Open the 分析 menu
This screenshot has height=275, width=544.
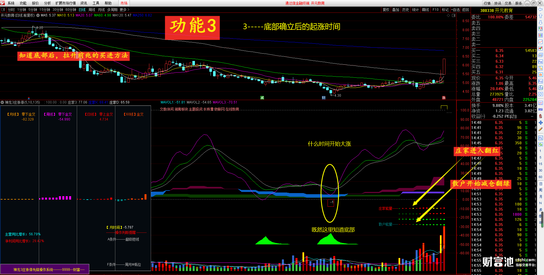coord(48,3)
